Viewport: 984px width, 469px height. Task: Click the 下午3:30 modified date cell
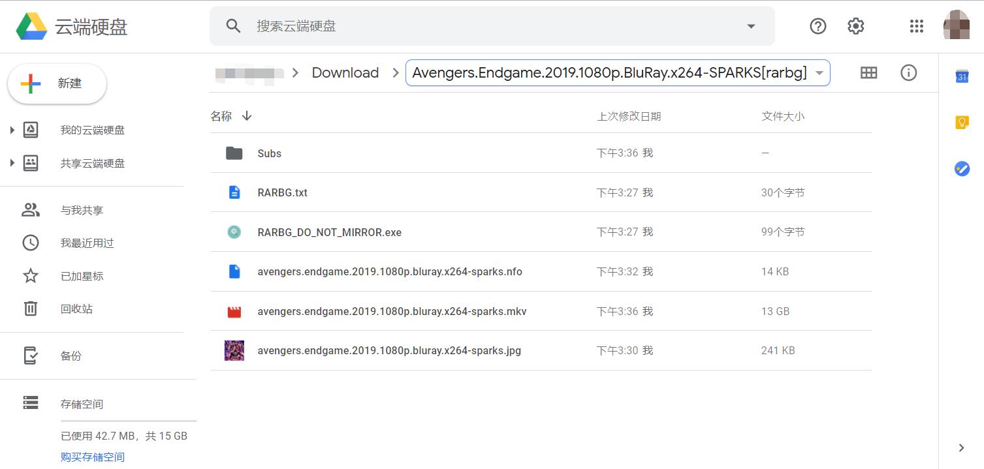[x=625, y=350]
